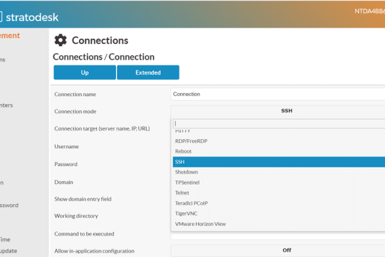
Task: Click the stratodesk logo
Action: 29,17
